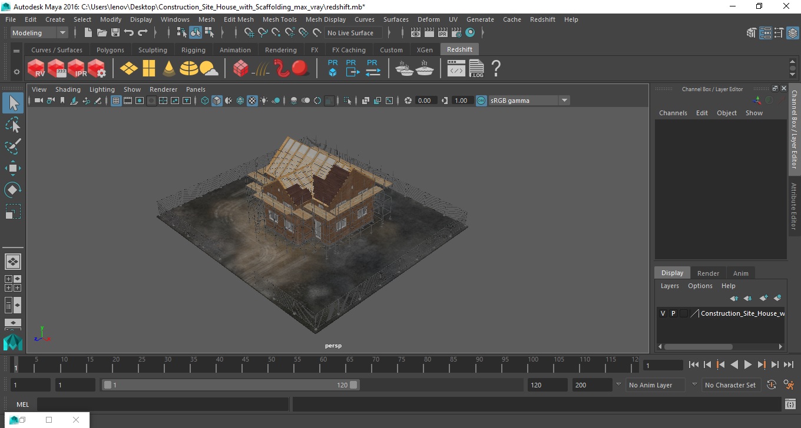Open the Mesh Tools menu

pos(279,19)
